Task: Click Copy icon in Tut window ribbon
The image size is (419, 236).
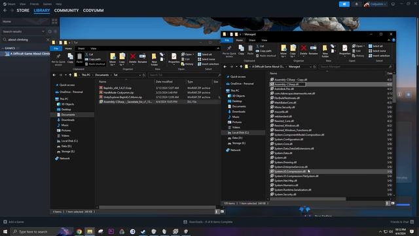Action: [70, 58]
